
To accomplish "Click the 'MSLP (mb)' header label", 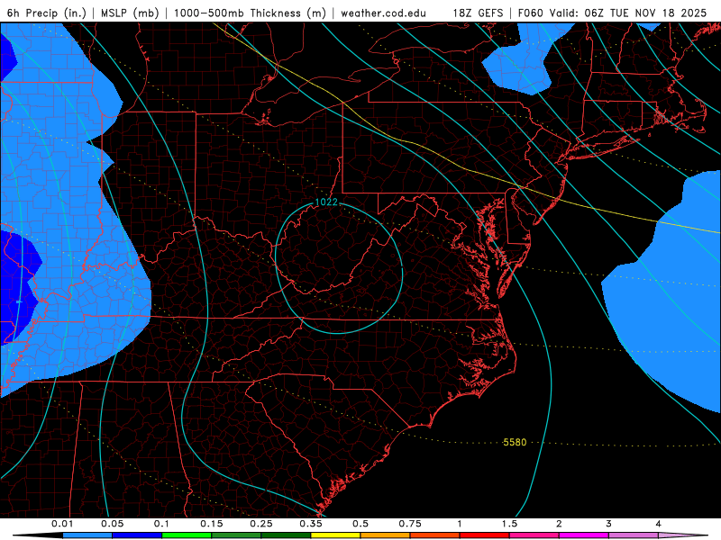I will coord(130,13).
